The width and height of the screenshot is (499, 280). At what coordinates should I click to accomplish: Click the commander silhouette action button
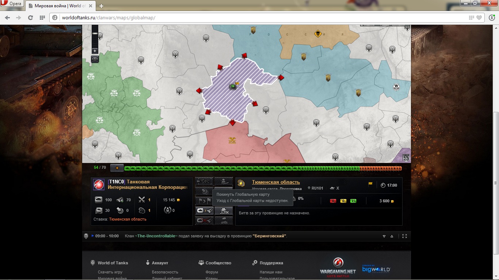click(x=224, y=181)
